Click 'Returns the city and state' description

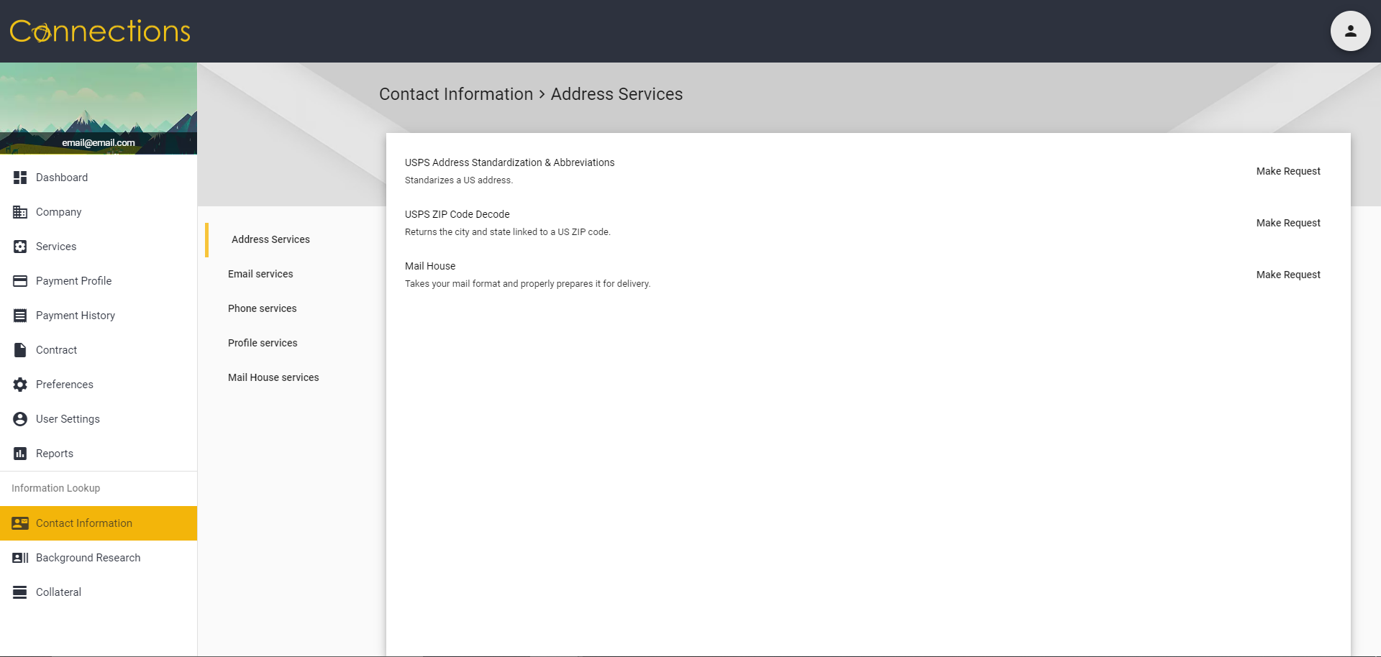507,232
